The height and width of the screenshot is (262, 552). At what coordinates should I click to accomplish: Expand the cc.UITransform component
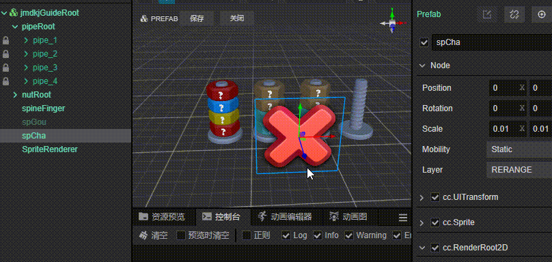click(x=422, y=197)
